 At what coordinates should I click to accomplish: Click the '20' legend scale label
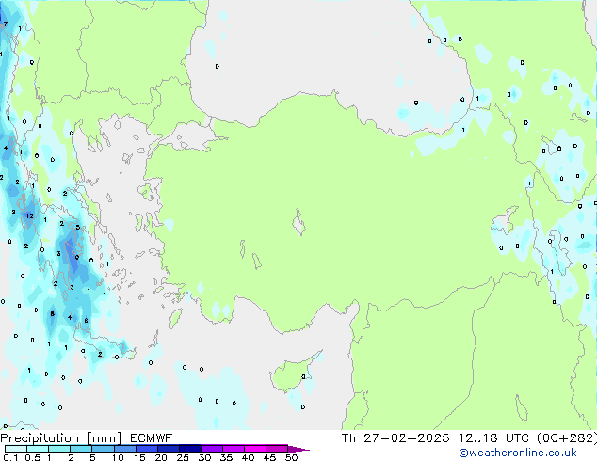(x=161, y=457)
